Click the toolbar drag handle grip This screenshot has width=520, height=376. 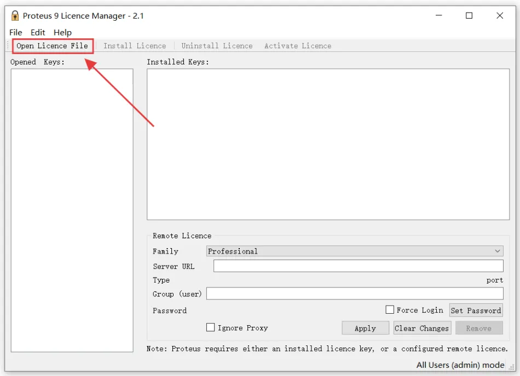click(x=8, y=46)
